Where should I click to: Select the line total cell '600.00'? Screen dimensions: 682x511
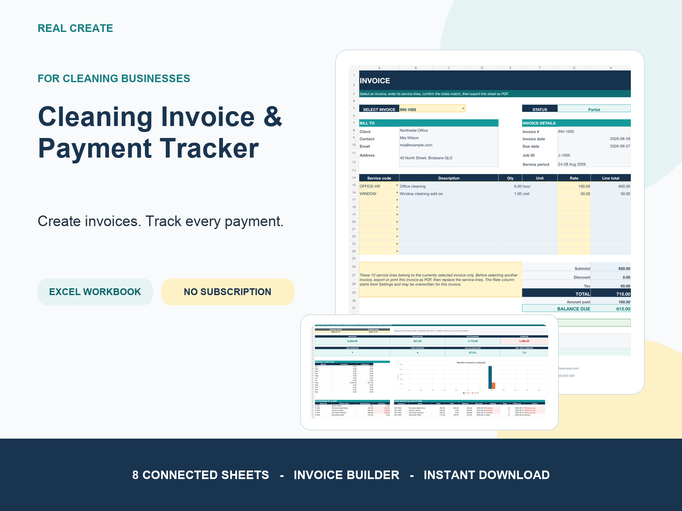(610, 186)
